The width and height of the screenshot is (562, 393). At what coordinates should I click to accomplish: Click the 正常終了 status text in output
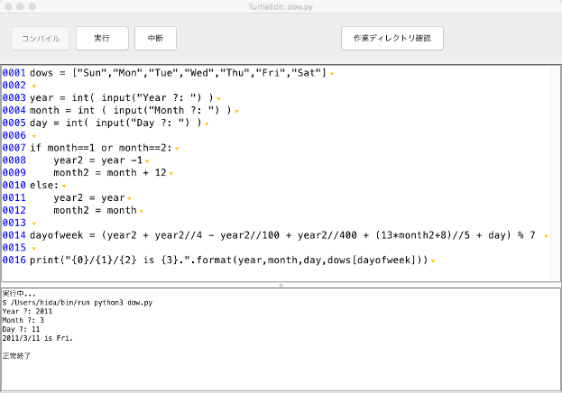(16, 357)
